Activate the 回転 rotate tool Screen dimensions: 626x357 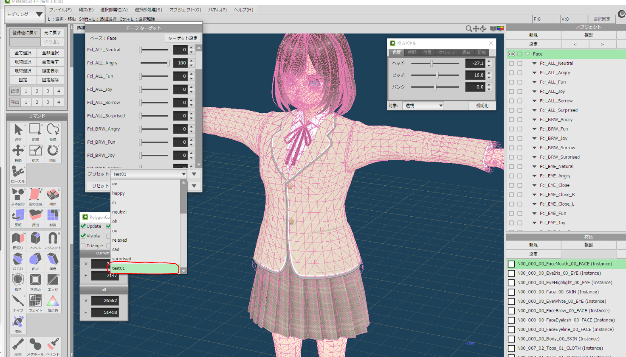coord(53,153)
